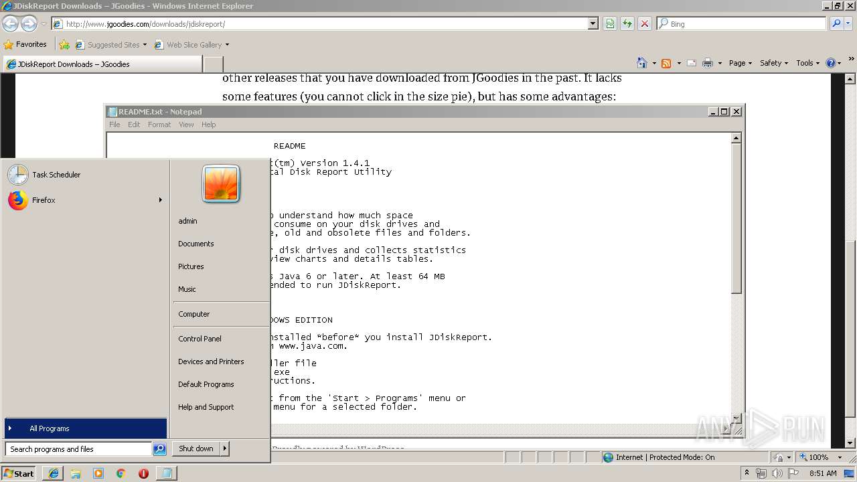
Task: Click the Bing search input field
Action: pyautogui.click(x=742, y=23)
